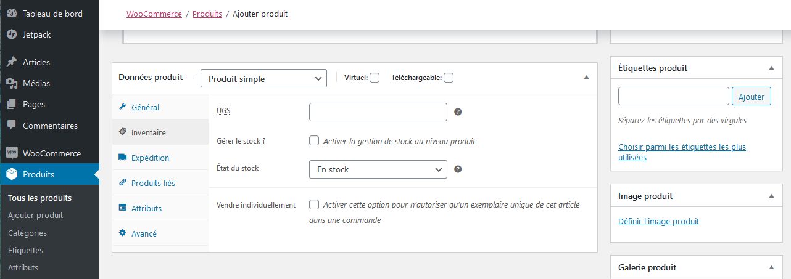Open the Produit simple type dropdown
This screenshot has width=791, height=279.
coord(263,78)
